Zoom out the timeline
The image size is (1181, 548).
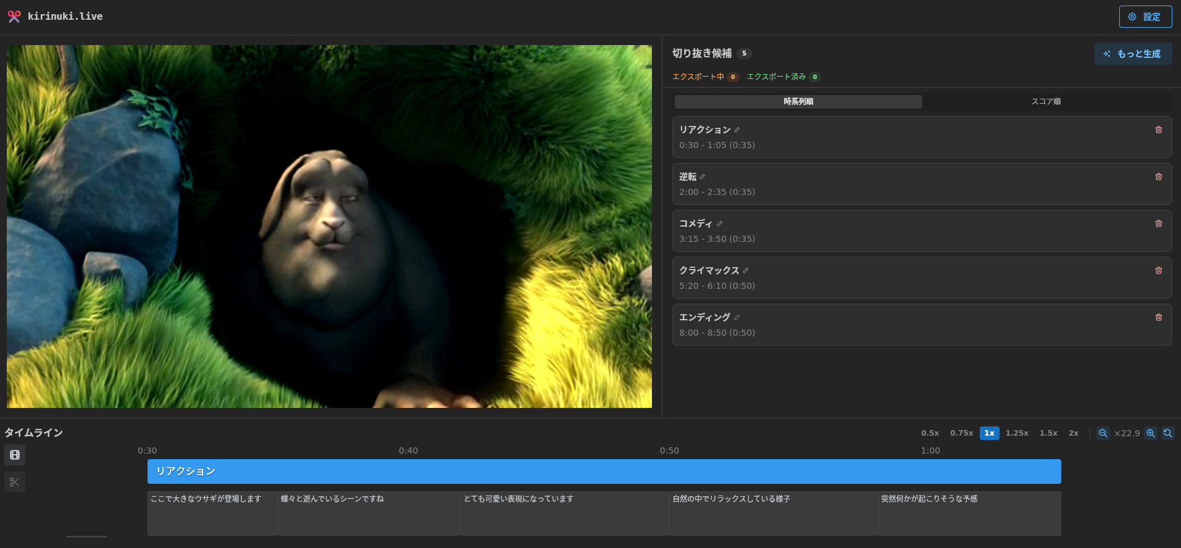[x=1103, y=433]
